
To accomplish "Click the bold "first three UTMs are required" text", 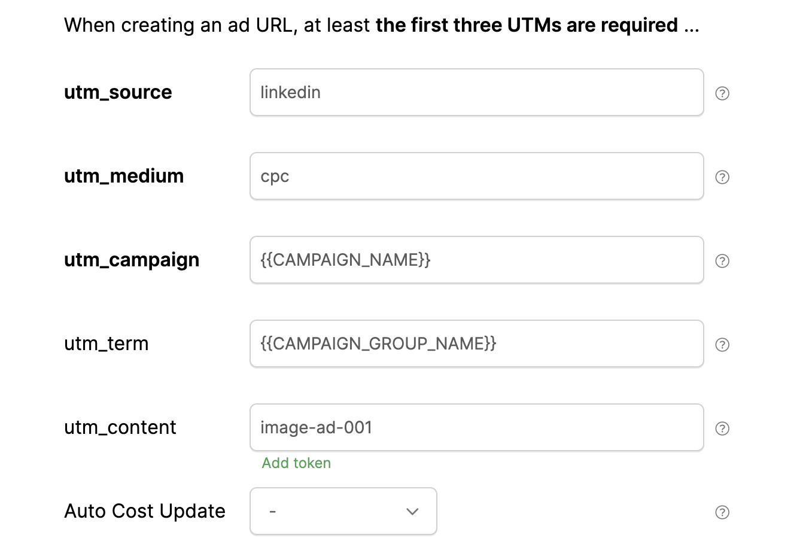I will [x=527, y=25].
